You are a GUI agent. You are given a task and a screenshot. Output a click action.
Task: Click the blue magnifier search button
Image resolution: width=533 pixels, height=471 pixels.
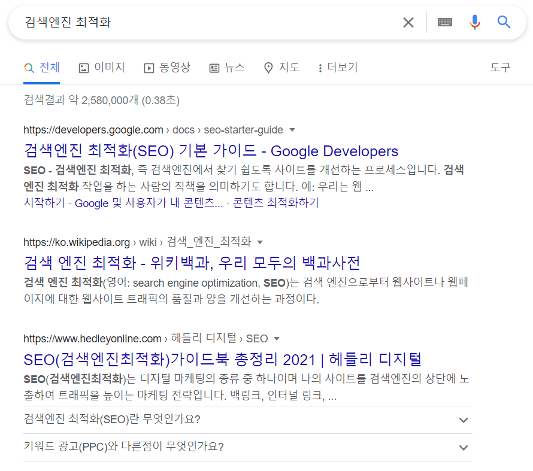pyautogui.click(x=504, y=22)
